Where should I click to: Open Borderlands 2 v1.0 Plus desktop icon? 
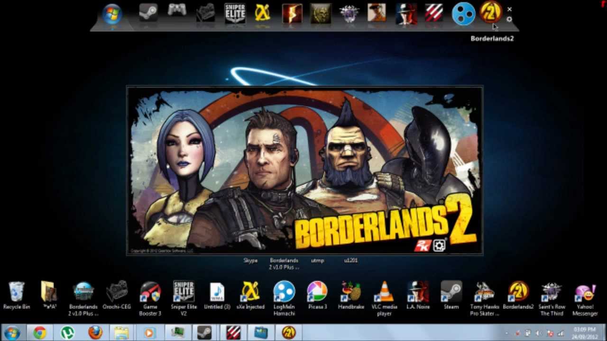coord(83,298)
